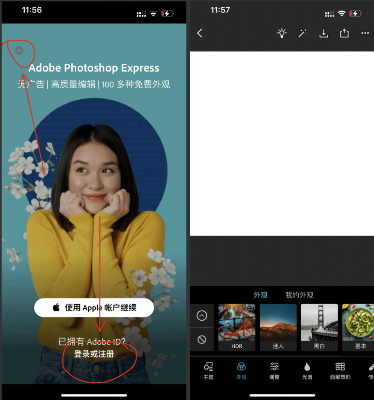Select the 外观 tool in bottom bar
Screen dimensions: 374x400
(241, 371)
